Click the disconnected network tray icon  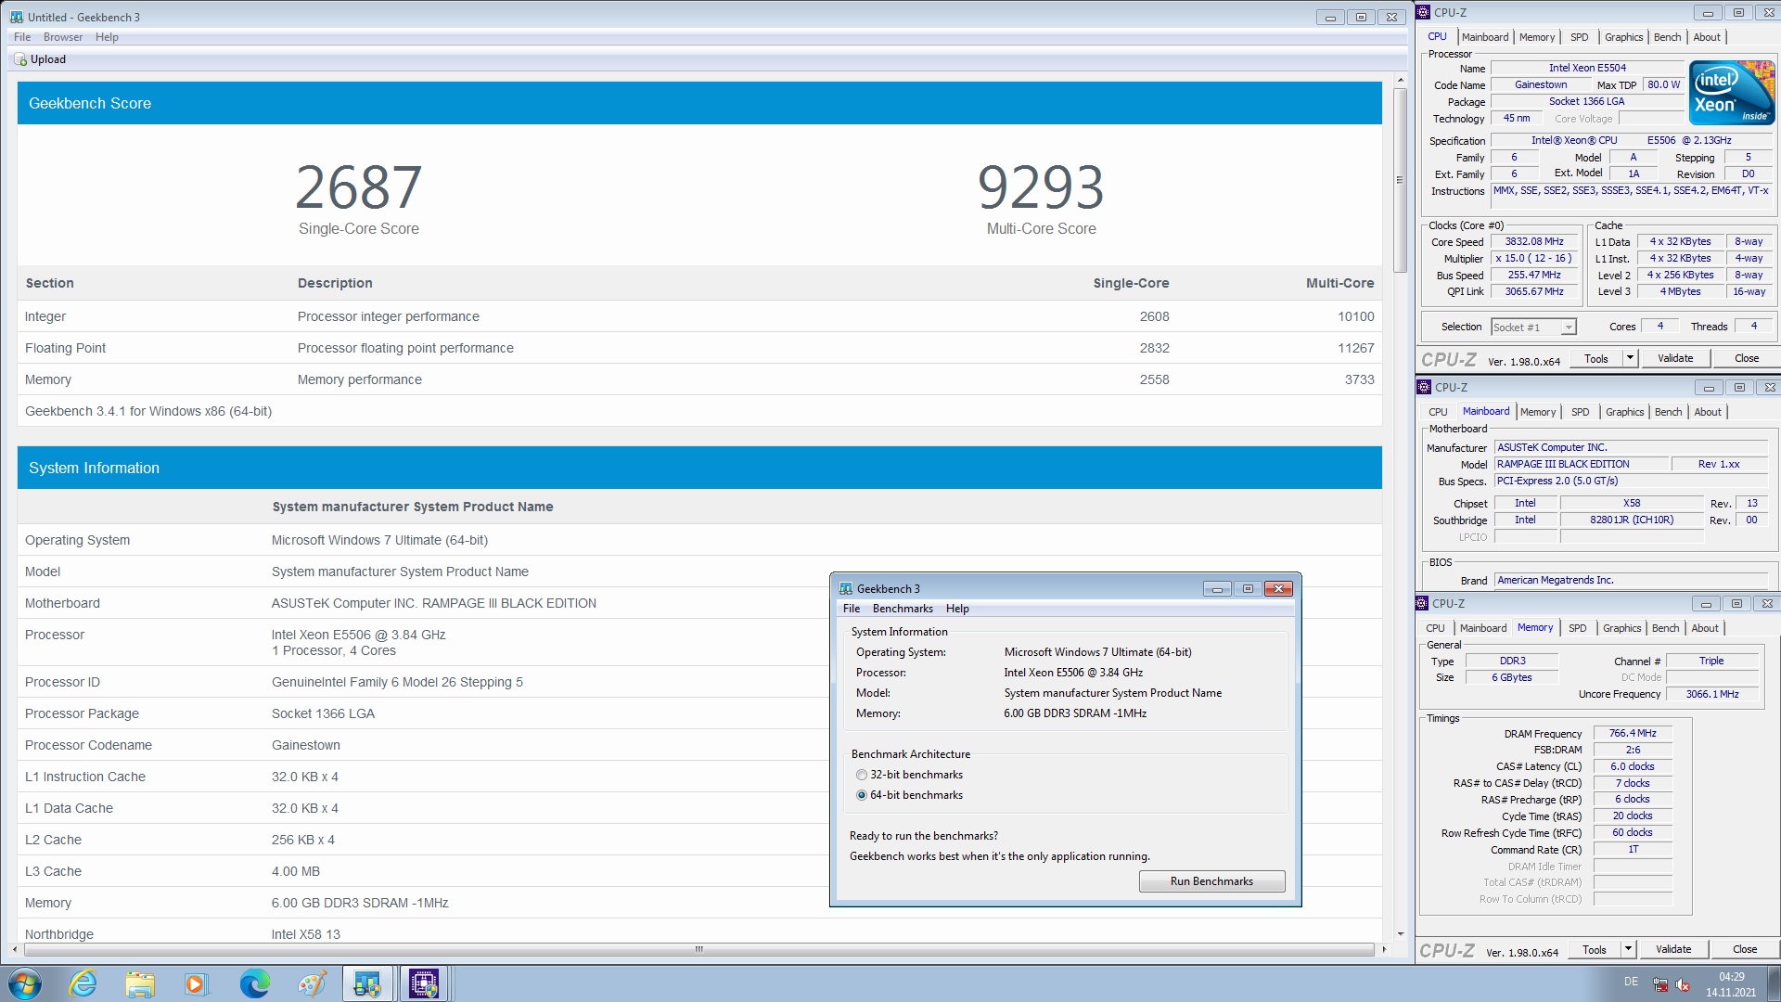click(x=1660, y=983)
